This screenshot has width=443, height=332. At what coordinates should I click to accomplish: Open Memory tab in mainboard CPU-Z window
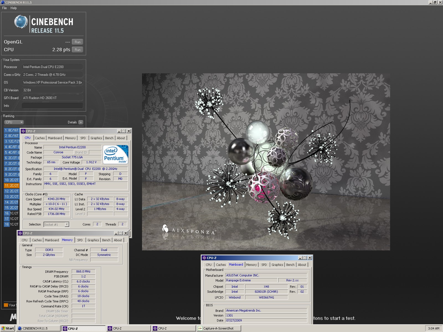(251, 265)
